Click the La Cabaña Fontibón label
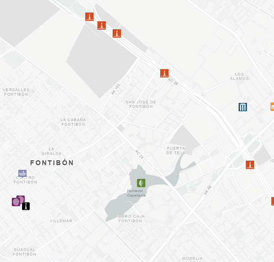The image size is (274, 262). 73,122
